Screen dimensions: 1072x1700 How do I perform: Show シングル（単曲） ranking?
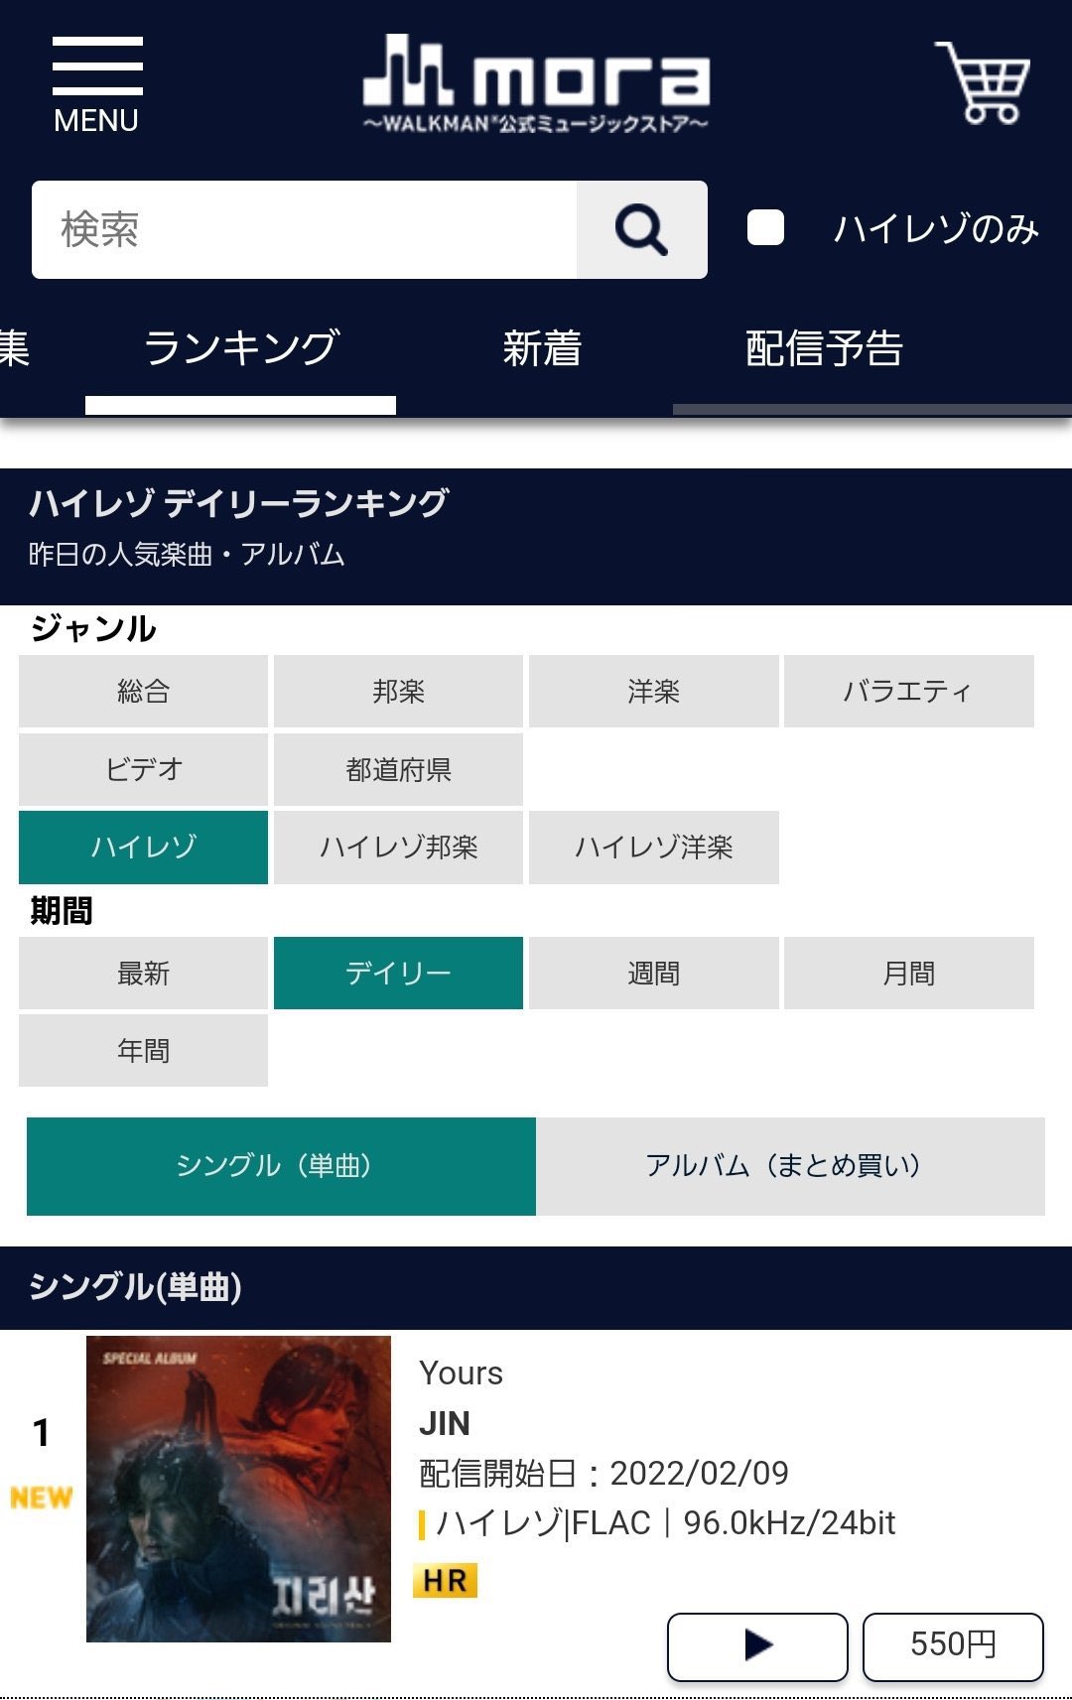pos(281,1166)
